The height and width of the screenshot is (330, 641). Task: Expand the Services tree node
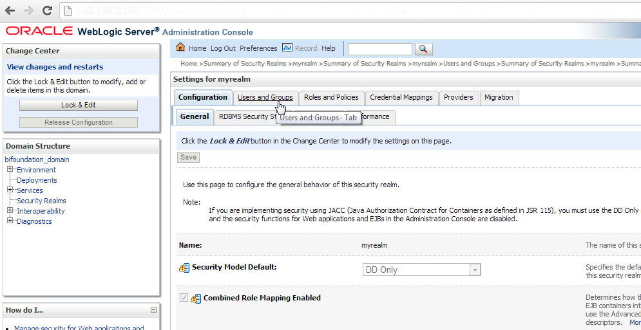10,190
